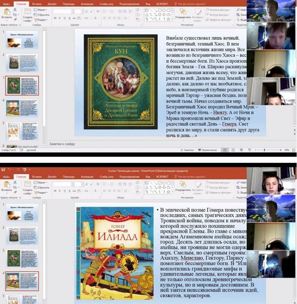
Task: Toggle Italic (К) in upper PowerPoint window
Action: (60, 18)
